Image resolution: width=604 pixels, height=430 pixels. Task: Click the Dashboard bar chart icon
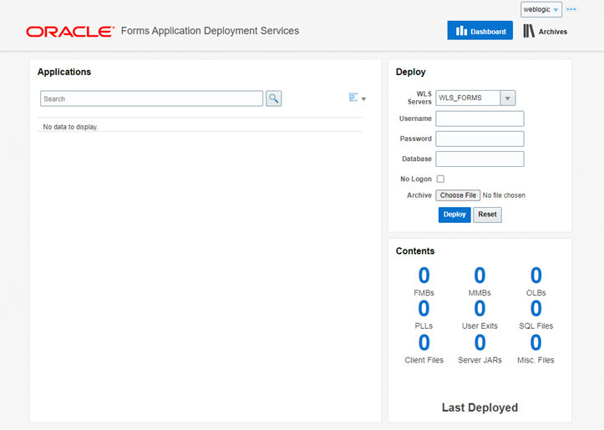coord(461,31)
